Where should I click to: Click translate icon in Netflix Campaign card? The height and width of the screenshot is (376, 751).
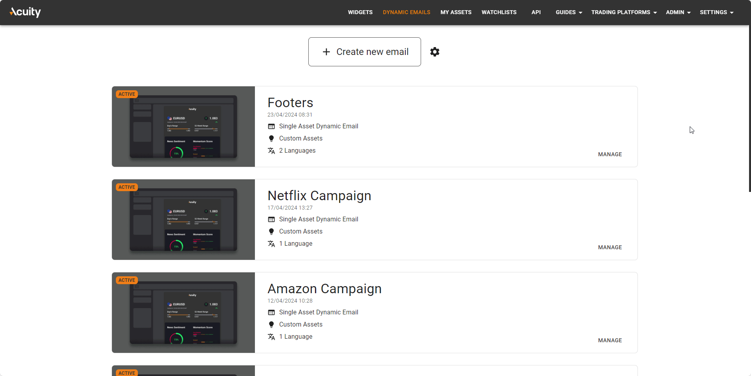pos(271,244)
